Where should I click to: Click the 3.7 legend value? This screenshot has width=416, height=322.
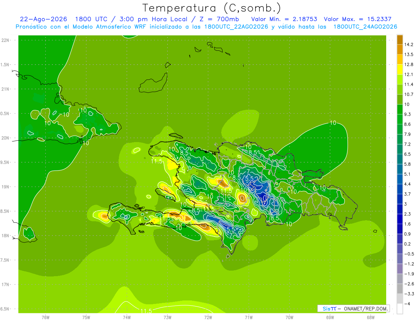pyautogui.click(x=407, y=194)
